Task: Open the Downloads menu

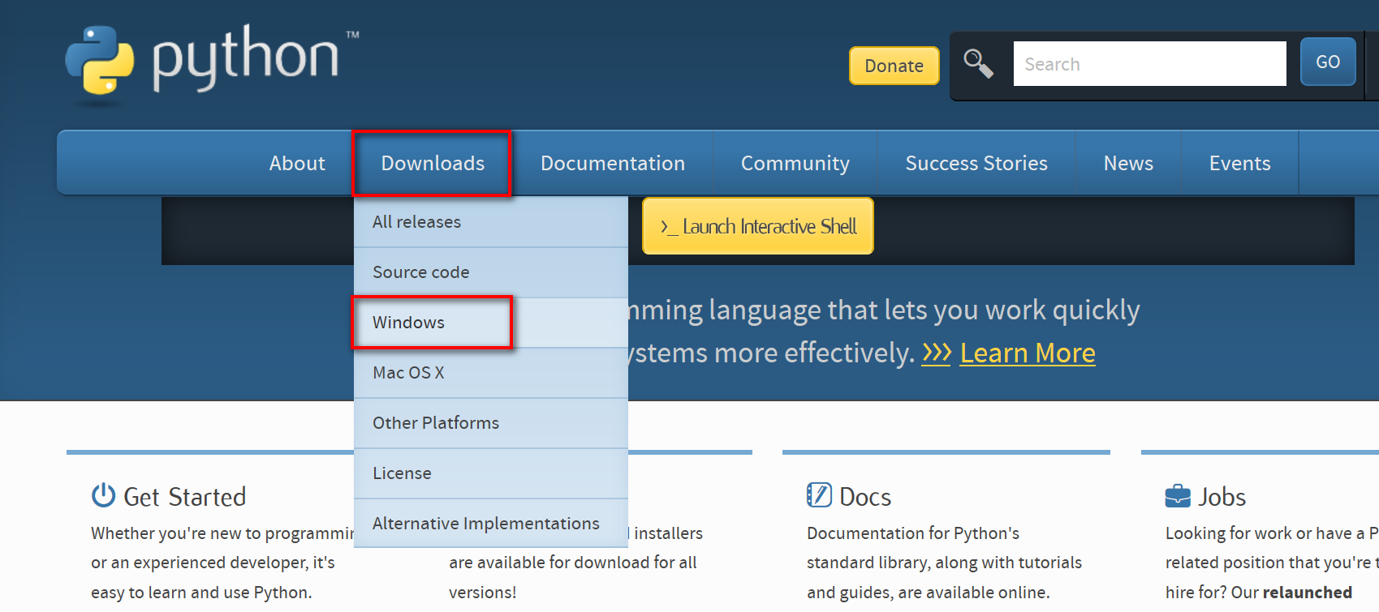Action: (x=433, y=163)
